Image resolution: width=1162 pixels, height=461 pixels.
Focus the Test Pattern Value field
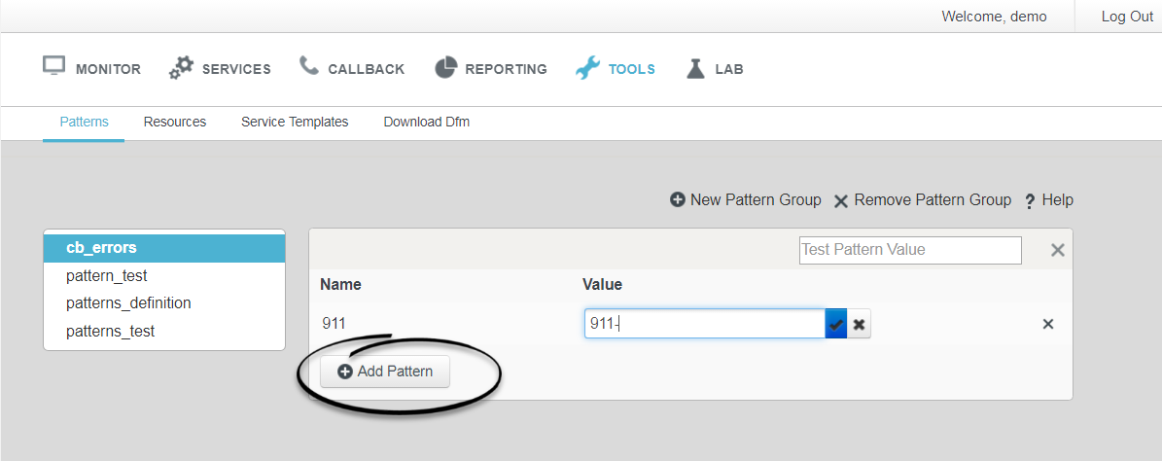(910, 250)
